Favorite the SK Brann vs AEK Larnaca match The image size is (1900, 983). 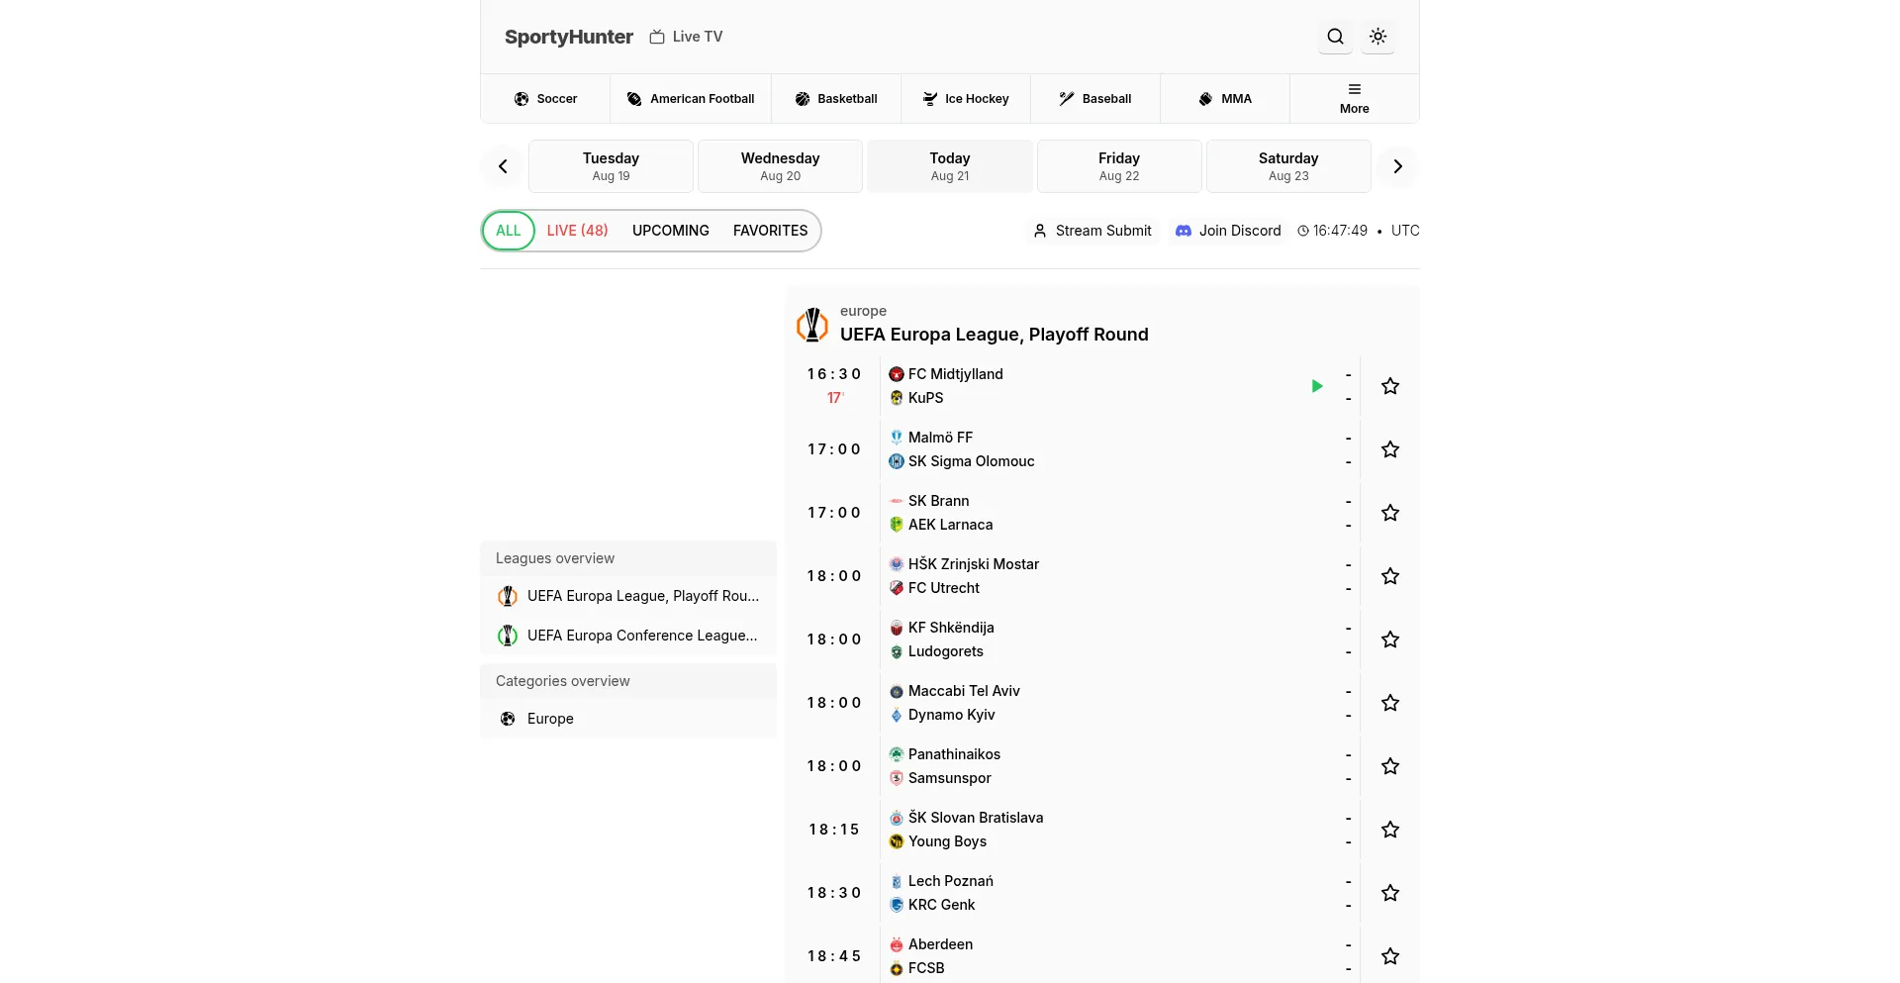[x=1390, y=513]
